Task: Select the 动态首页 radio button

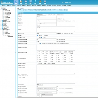Action: coord(43,35)
